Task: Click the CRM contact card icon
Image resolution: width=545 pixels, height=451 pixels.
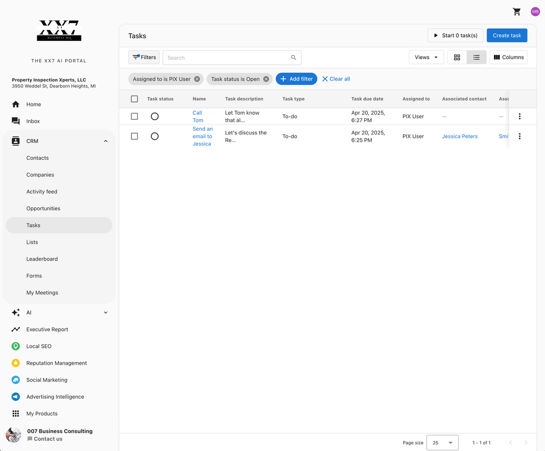Action: 16,141
